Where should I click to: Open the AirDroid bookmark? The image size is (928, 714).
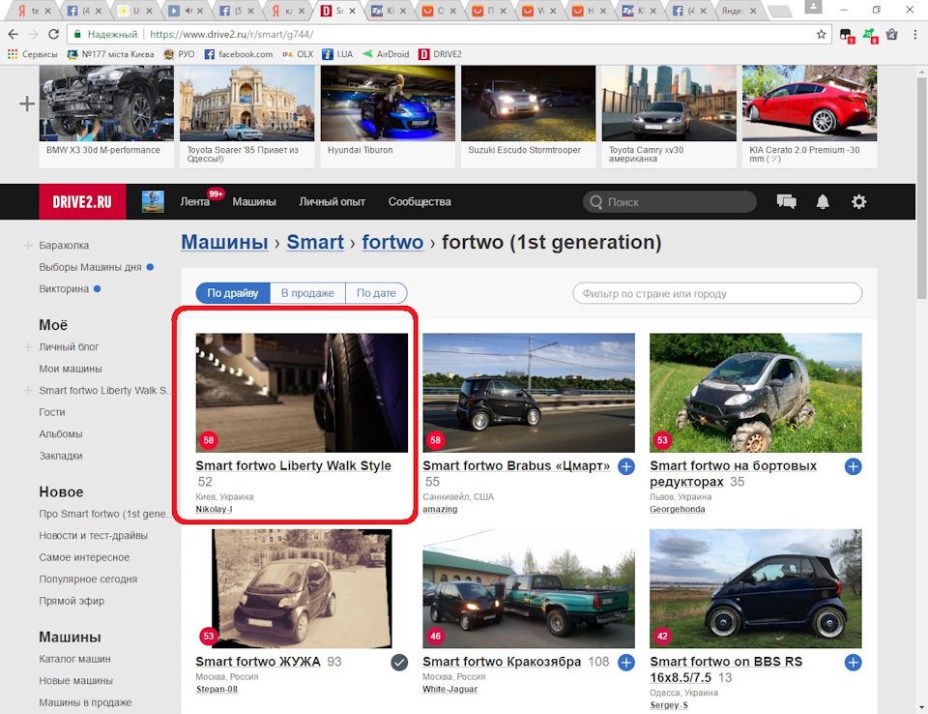pyautogui.click(x=386, y=54)
